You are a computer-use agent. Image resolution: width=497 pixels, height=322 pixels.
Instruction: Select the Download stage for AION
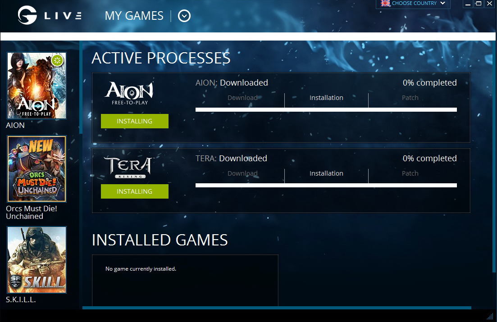[x=242, y=98]
